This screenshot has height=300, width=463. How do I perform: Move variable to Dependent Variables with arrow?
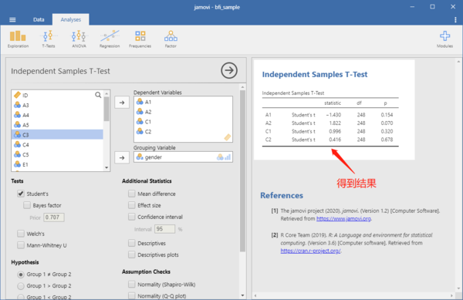coord(122,103)
